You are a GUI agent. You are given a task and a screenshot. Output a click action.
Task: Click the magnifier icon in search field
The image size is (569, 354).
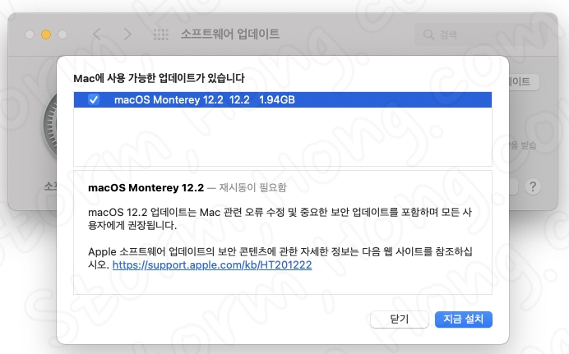tap(428, 34)
